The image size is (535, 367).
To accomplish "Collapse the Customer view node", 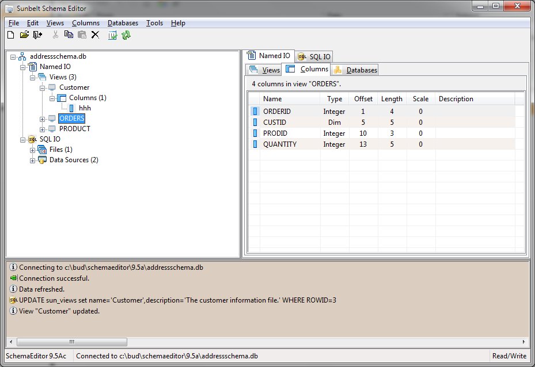I will pyautogui.click(x=43, y=87).
